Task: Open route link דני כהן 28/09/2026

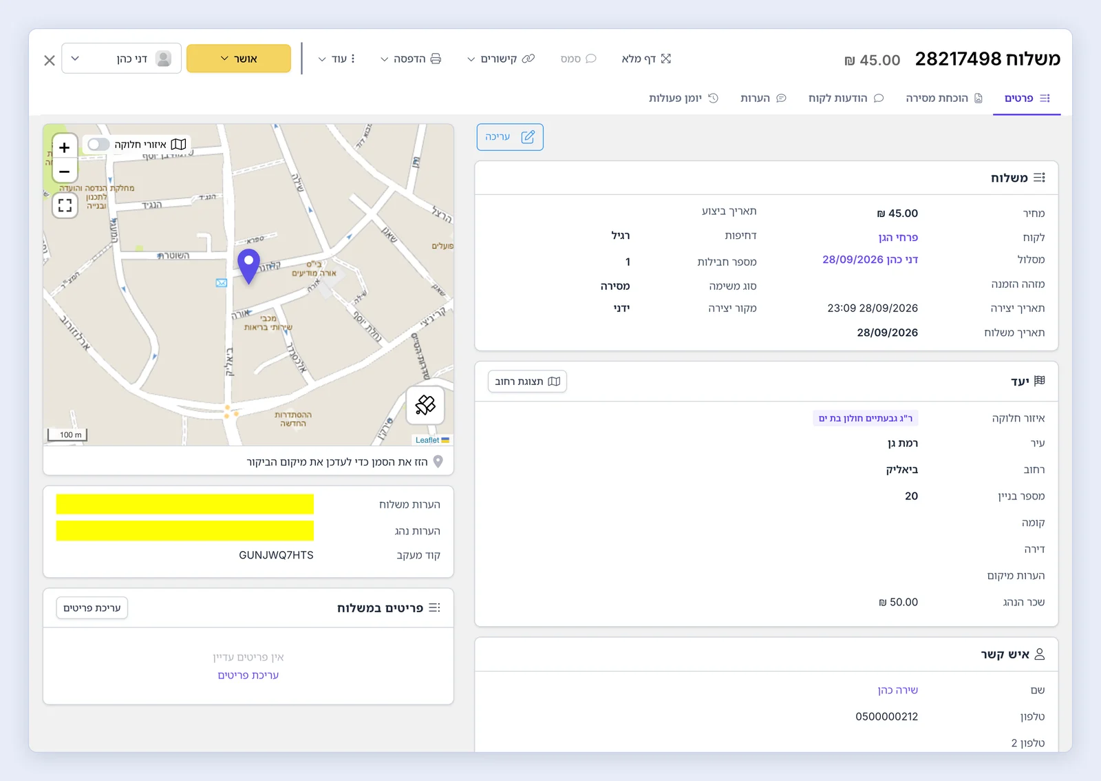Action: click(x=870, y=260)
